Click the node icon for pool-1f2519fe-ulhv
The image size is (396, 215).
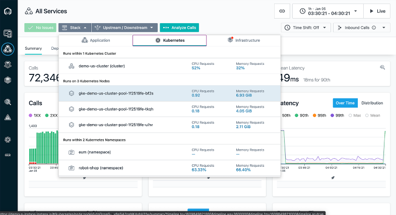point(72,125)
